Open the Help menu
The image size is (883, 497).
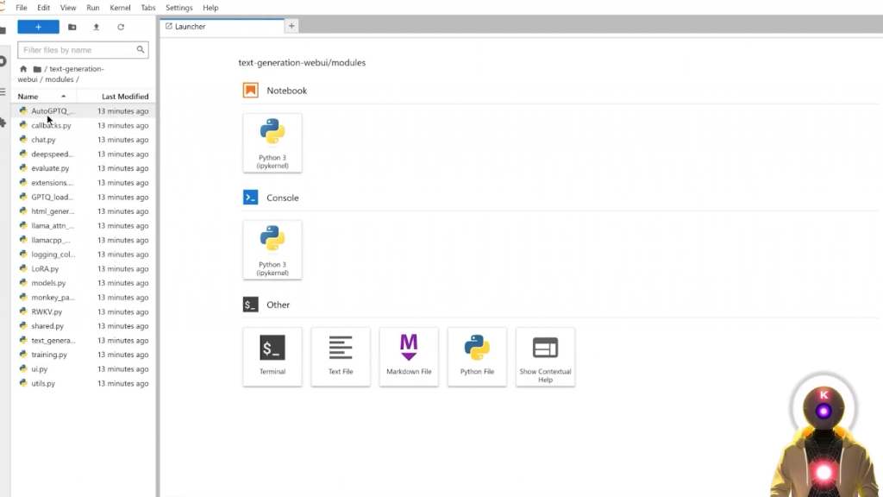(210, 8)
